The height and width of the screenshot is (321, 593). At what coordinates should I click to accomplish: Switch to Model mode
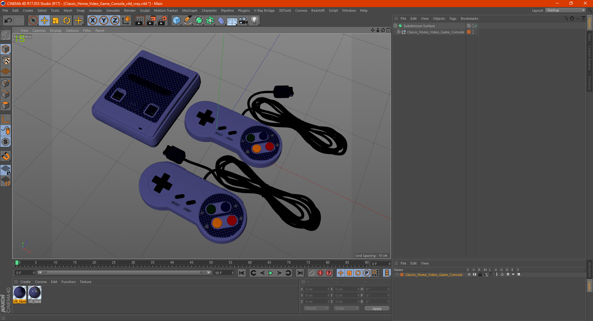pos(6,49)
